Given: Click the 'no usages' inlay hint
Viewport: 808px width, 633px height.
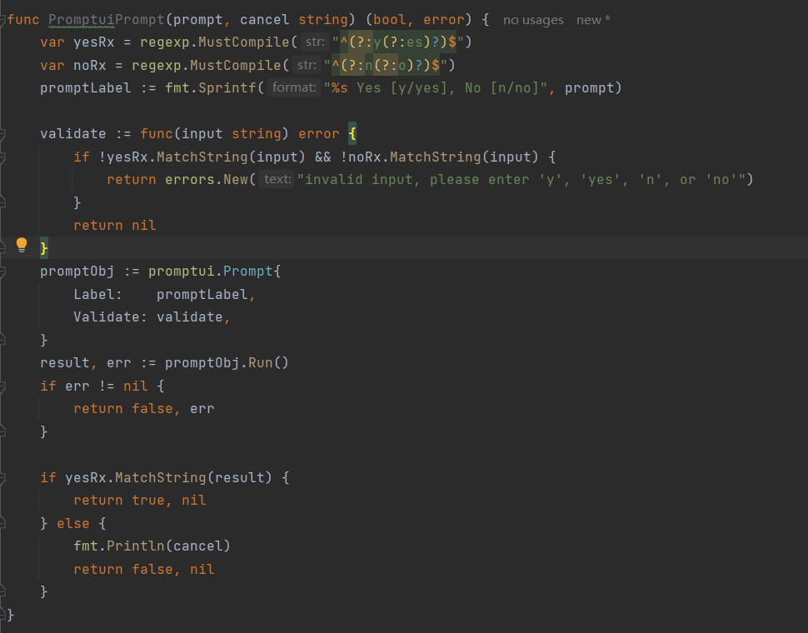Looking at the screenshot, I should (x=532, y=19).
